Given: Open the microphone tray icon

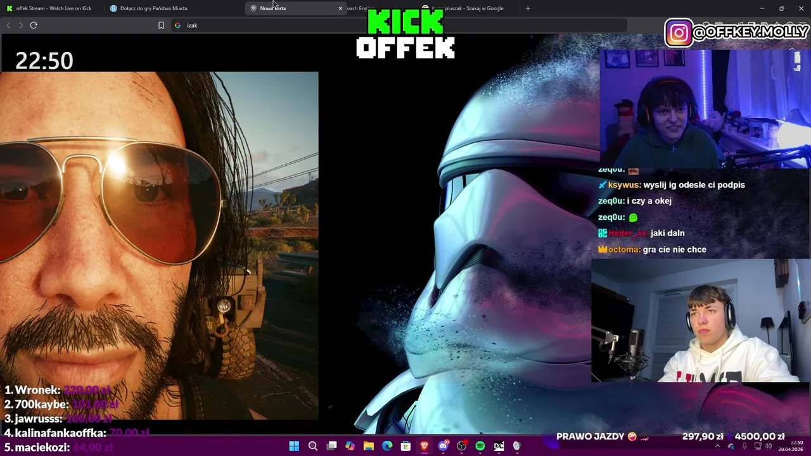Looking at the screenshot, I should (744, 446).
